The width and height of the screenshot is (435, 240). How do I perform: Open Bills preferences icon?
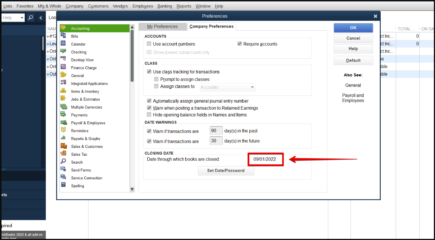point(63,36)
